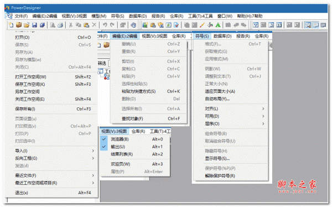Click the Save All toolbar icon

pyautogui.click(x=42, y=25)
